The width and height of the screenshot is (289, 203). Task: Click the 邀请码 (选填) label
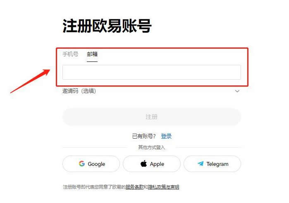pyautogui.click(x=79, y=91)
